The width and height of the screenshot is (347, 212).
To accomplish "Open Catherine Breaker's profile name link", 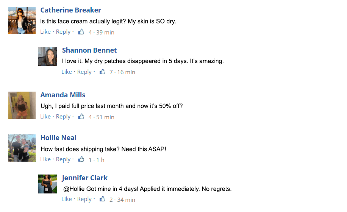I will pos(70,10).
